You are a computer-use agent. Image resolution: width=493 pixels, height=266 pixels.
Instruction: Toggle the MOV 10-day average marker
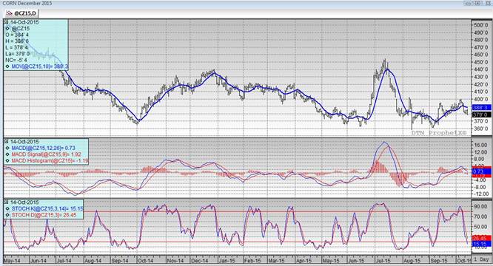point(8,66)
